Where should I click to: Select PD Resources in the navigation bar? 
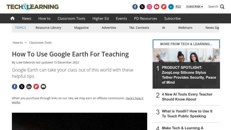click(146, 18)
